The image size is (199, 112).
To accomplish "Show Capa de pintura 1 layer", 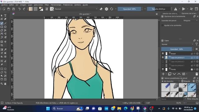I will pos(163,66).
